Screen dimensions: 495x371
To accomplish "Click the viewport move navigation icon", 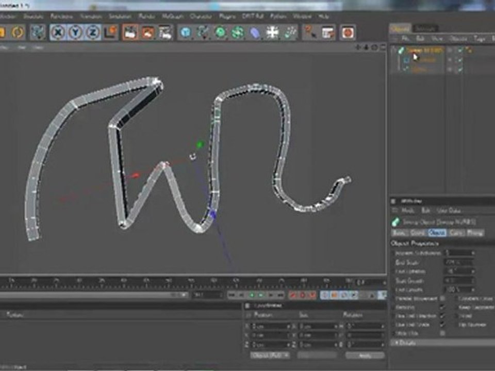I will coord(358,47).
